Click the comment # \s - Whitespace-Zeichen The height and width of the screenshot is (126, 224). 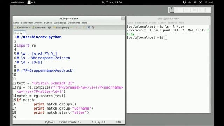43,58
